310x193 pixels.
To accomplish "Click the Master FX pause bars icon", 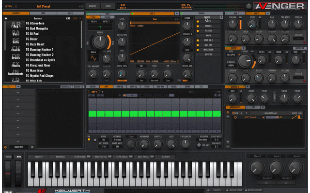I will [32, 147].
